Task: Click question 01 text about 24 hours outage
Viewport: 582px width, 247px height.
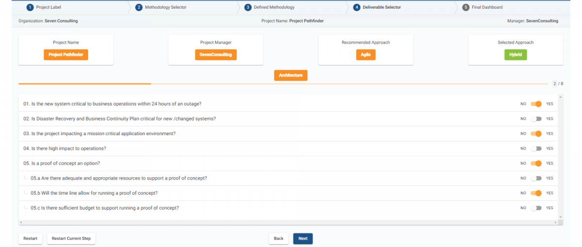Action: click(x=113, y=104)
